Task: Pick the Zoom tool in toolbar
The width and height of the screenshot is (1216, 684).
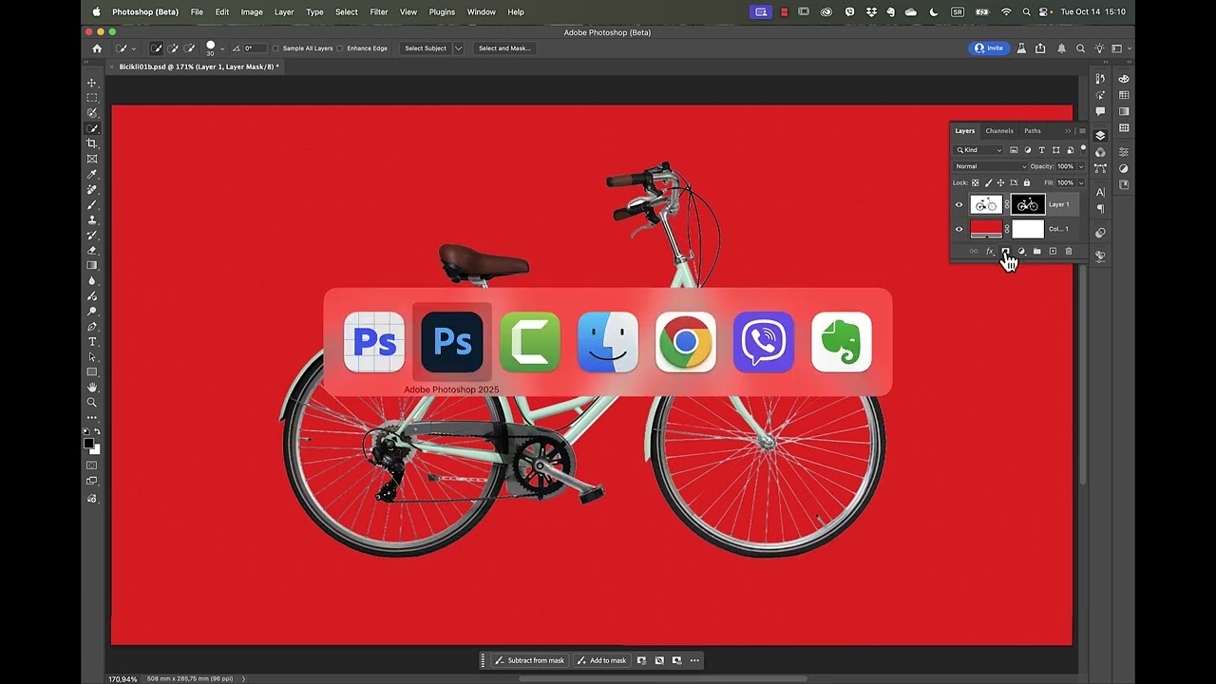Action: (x=92, y=402)
